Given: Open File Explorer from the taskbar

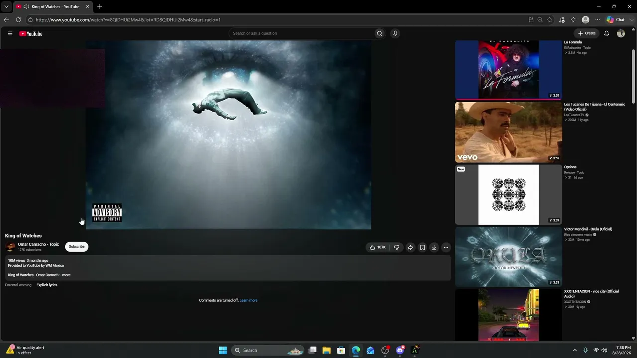Looking at the screenshot, I should coord(327,350).
